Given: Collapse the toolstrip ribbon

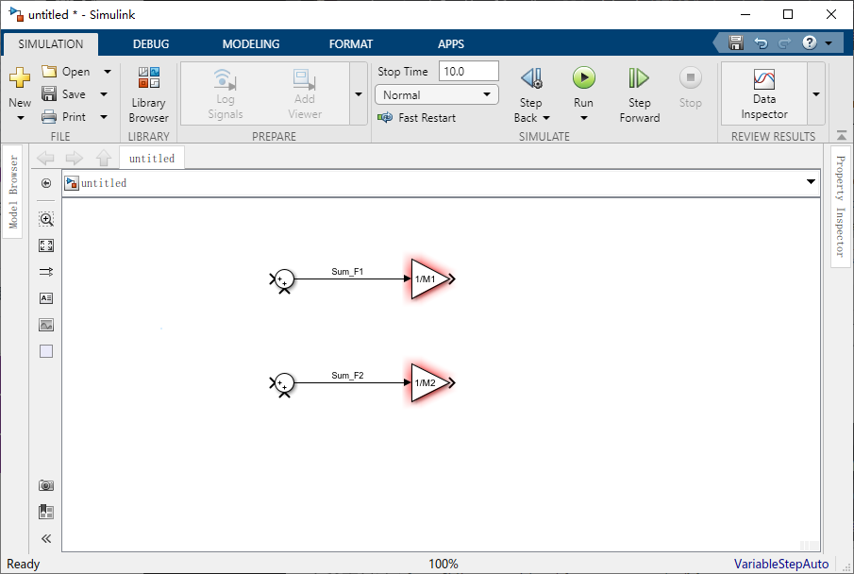Looking at the screenshot, I should 842,135.
